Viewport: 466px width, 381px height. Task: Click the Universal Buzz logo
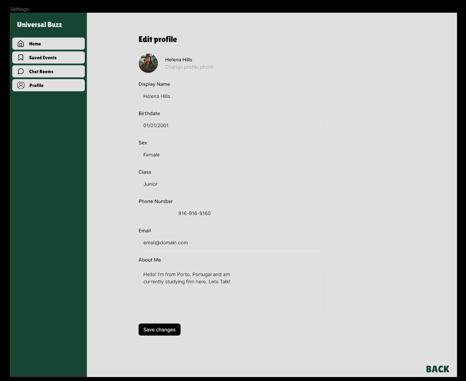39,24
